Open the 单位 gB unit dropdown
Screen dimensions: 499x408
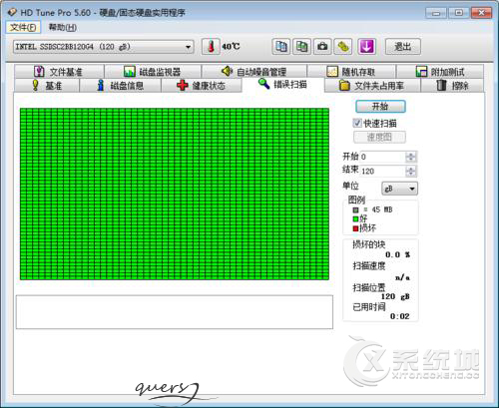coord(399,189)
